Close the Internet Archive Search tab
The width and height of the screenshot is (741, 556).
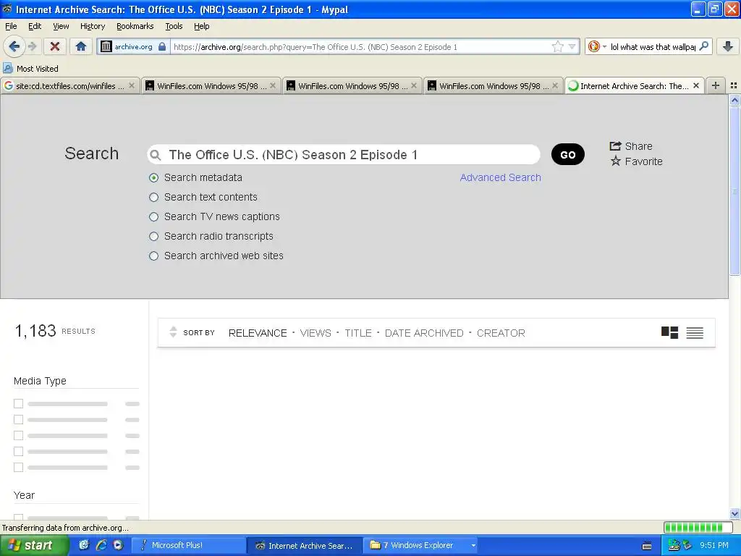point(696,85)
